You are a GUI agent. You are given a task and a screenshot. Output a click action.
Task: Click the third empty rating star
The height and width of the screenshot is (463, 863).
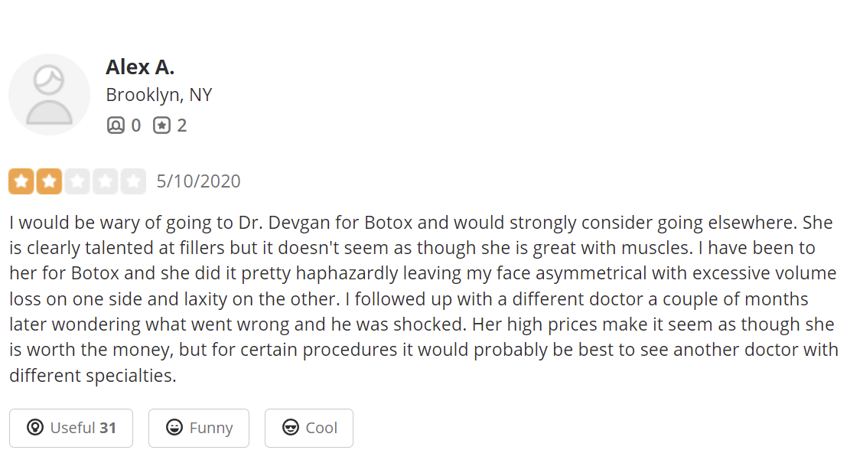click(77, 181)
